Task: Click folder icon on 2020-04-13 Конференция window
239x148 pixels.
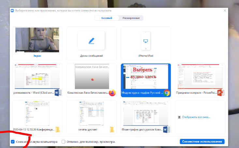Action: [x=58, y=130]
